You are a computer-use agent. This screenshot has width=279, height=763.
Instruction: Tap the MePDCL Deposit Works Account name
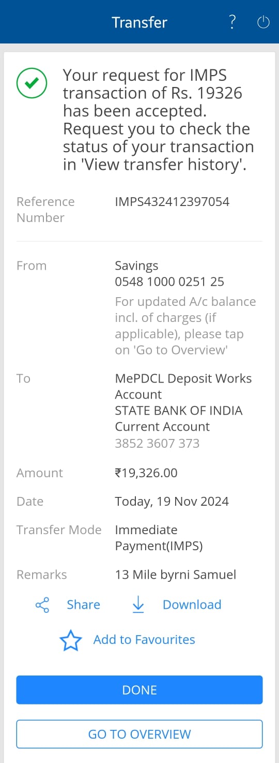pos(183,386)
